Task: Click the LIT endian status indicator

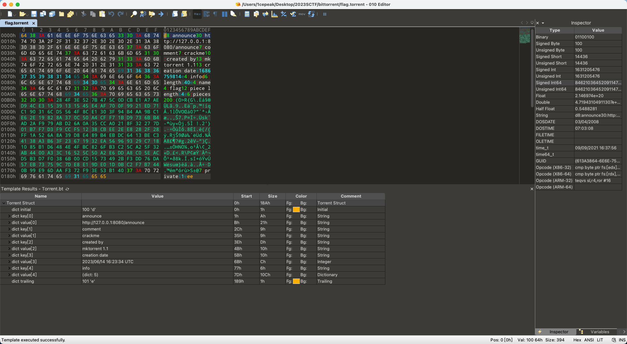Action: 600,340
